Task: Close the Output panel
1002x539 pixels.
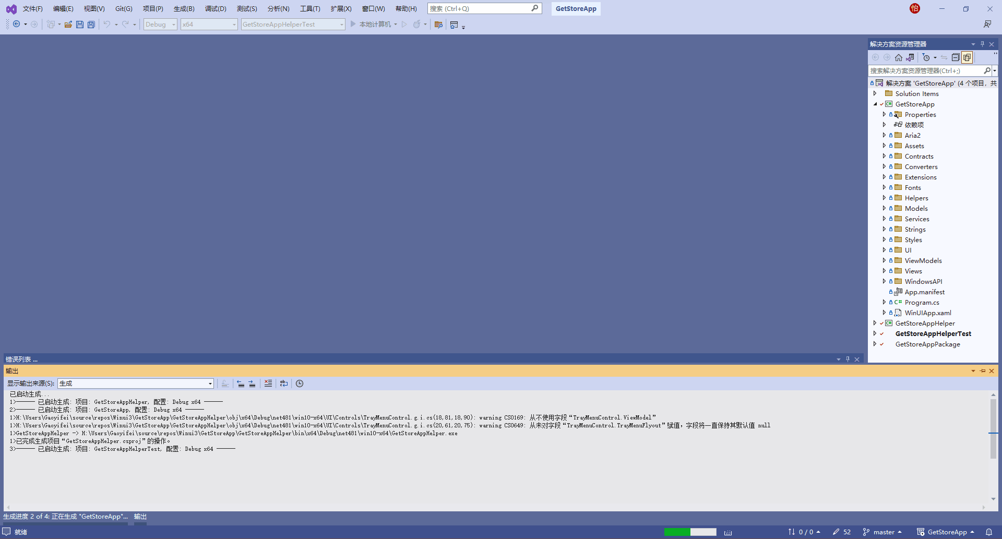Action: pyautogui.click(x=992, y=371)
